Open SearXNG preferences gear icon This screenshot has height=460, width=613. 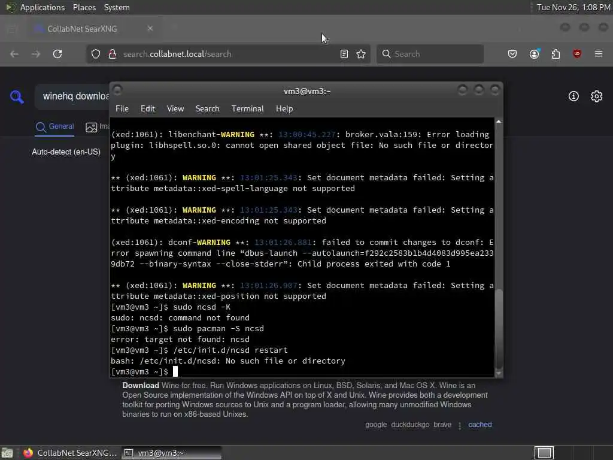[x=597, y=96]
